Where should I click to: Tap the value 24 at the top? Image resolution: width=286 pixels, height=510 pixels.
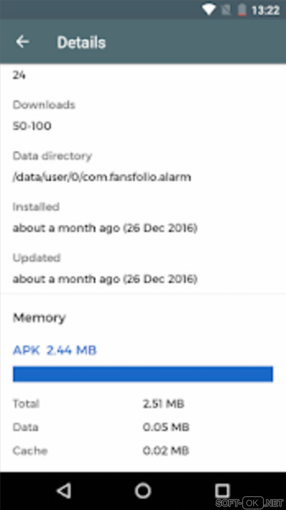[19, 75]
